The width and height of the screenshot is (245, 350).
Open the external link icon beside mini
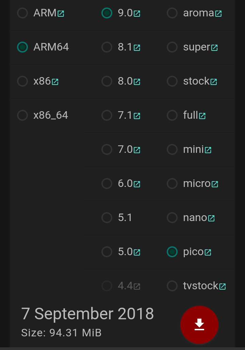[x=208, y=150]
